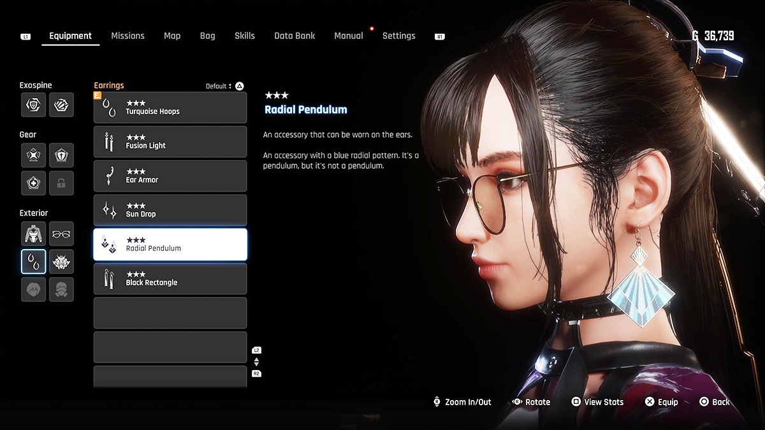This screenshot has width=765, height=430.
Task: Select the first Exospine slot
Action: [x=33, y=105]
